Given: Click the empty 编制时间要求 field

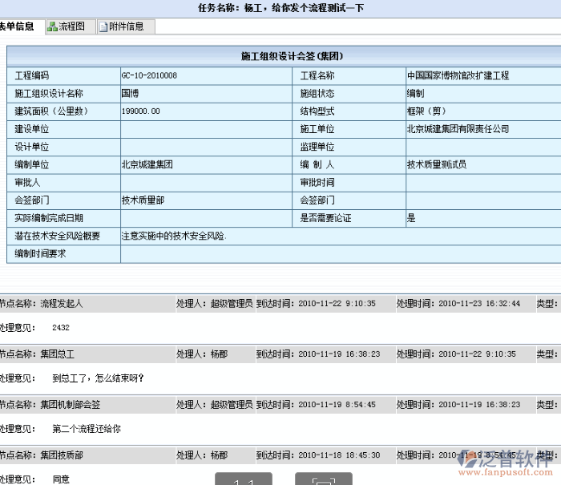Looking at the screenshot, I should [340, 254].
